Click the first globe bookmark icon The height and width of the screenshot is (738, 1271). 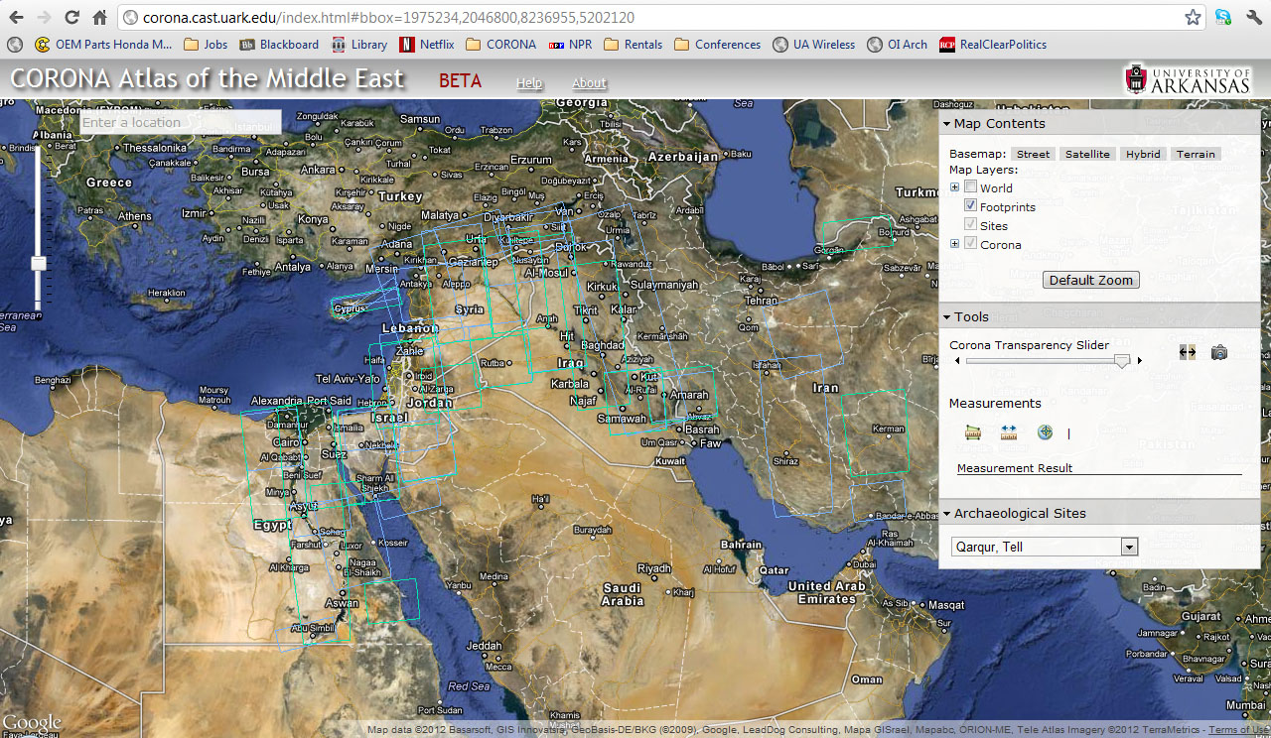coord(15,45)
